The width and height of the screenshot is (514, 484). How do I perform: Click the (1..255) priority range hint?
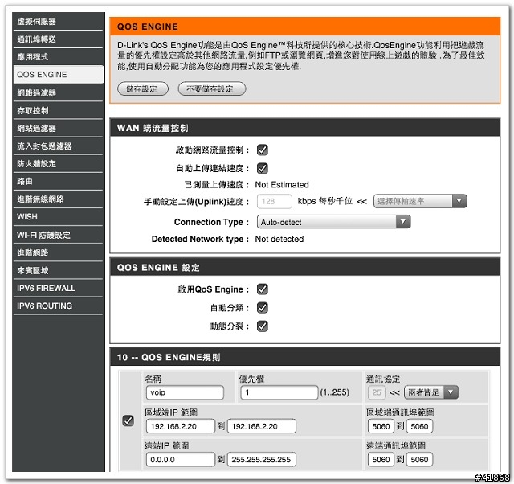[x=335, y=392]
